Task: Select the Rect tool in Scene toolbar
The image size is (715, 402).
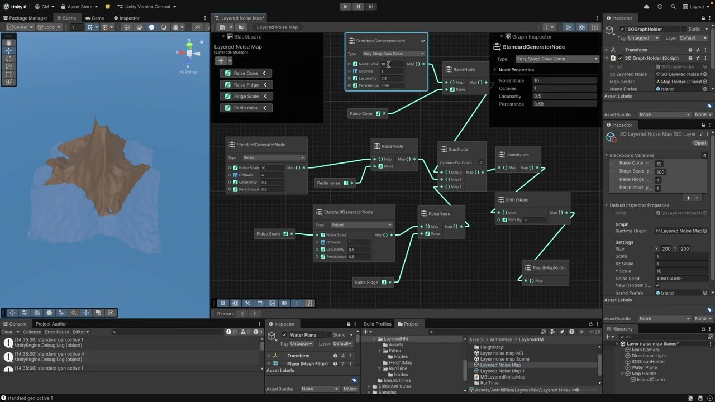Action: (x=8, y=74)
